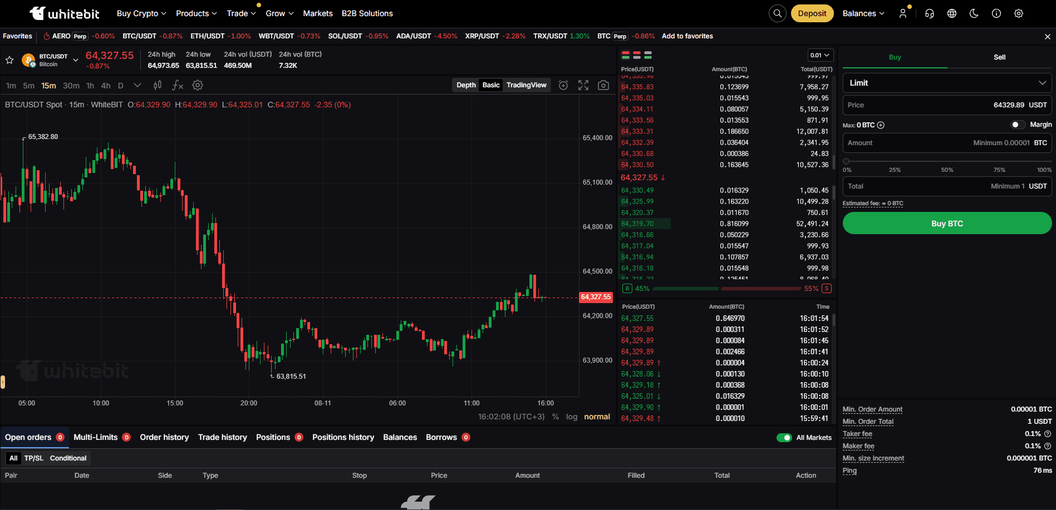Click the Total input field
1056x510 pixels.
point(947,186)
